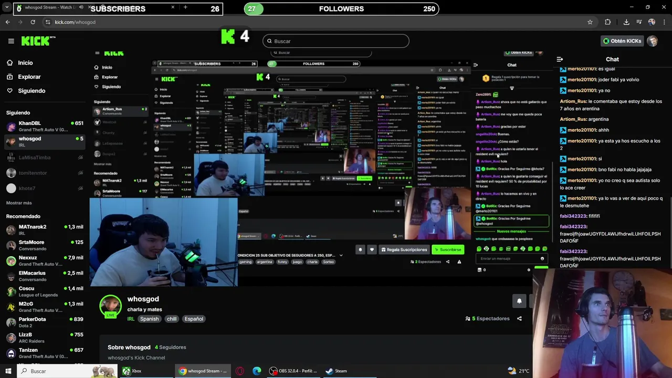Image resolution: width=672 pixels, height=378 pixels.
Task: Open offline LaMisaTimba channel in the sidebar
Action: (x=45, y=157)
